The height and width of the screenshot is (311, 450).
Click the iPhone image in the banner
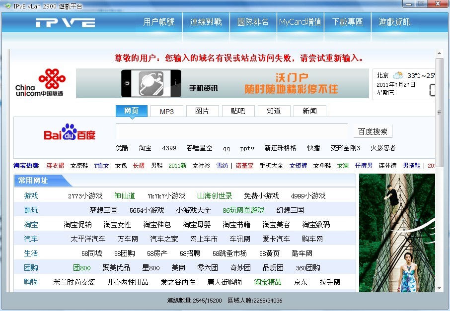151,83
